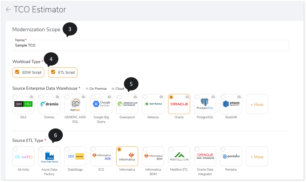Pick the Matillion ETL logo

(179, 156)
